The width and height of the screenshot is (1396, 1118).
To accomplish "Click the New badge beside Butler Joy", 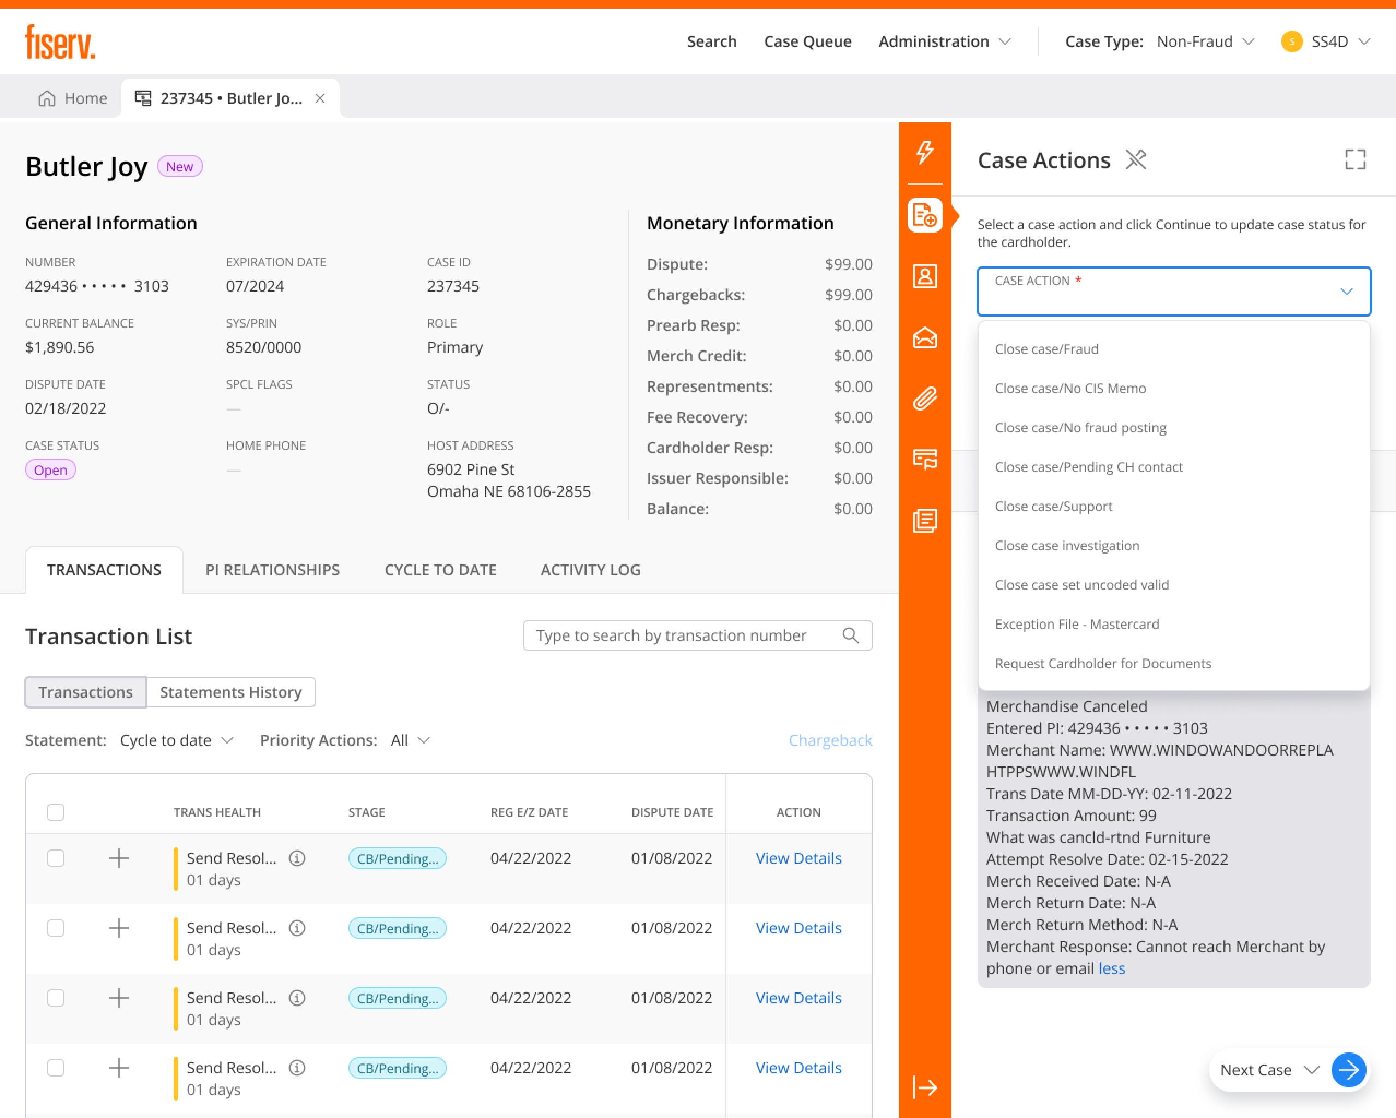I will click(x=179, y=166).
